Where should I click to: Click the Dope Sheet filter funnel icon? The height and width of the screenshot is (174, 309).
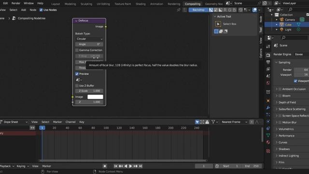pos(213,122)
